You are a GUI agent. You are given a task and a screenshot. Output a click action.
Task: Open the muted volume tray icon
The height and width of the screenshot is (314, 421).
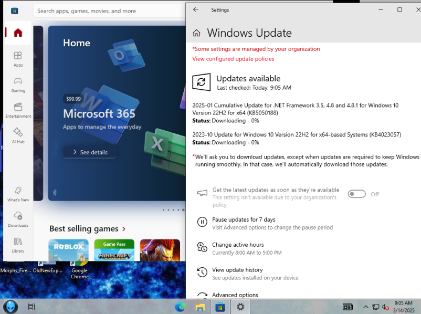(x=385, y=307)
